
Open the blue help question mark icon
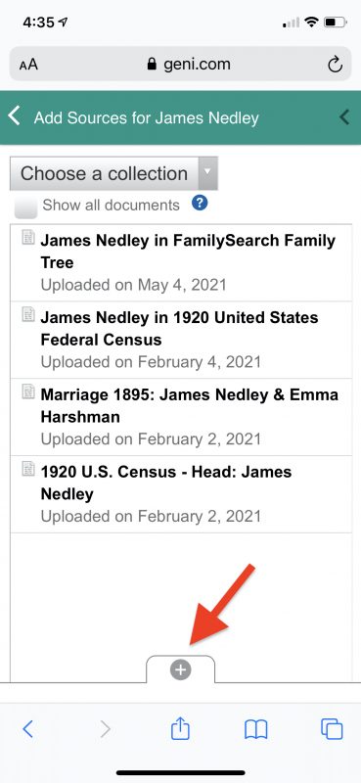[x=200, y=203]
